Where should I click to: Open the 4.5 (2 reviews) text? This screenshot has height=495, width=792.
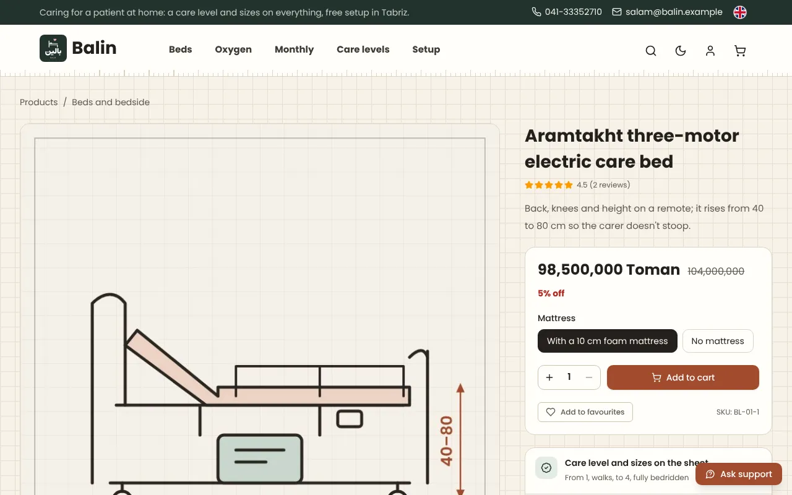(603, 185)
